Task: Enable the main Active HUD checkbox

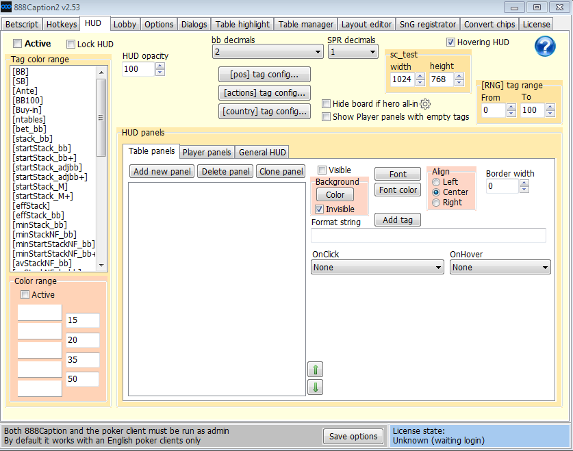Action: (x=17, y=44)
